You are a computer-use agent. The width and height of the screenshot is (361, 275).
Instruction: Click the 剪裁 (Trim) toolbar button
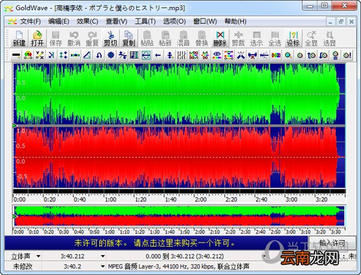coord(238,38)
